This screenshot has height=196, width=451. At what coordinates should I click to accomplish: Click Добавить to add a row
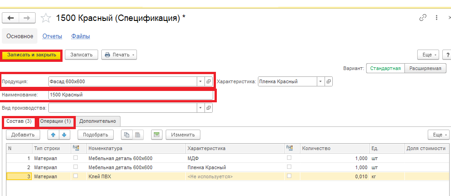tap(23, 135)
